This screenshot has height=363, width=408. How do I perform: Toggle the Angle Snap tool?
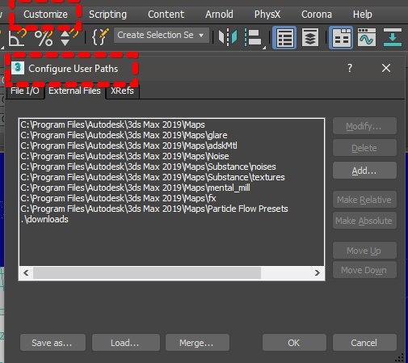pyautogui.click(x=17, y=37)
